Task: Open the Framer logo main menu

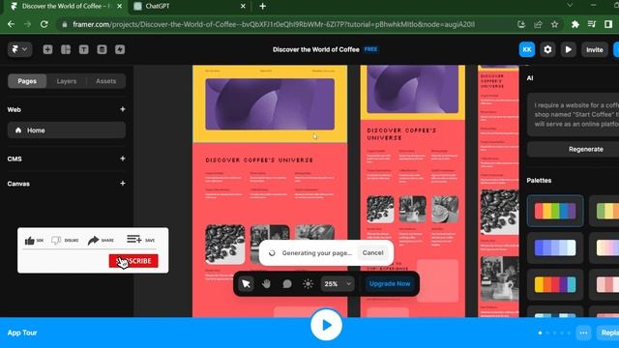Action: [x=19, y=49]
